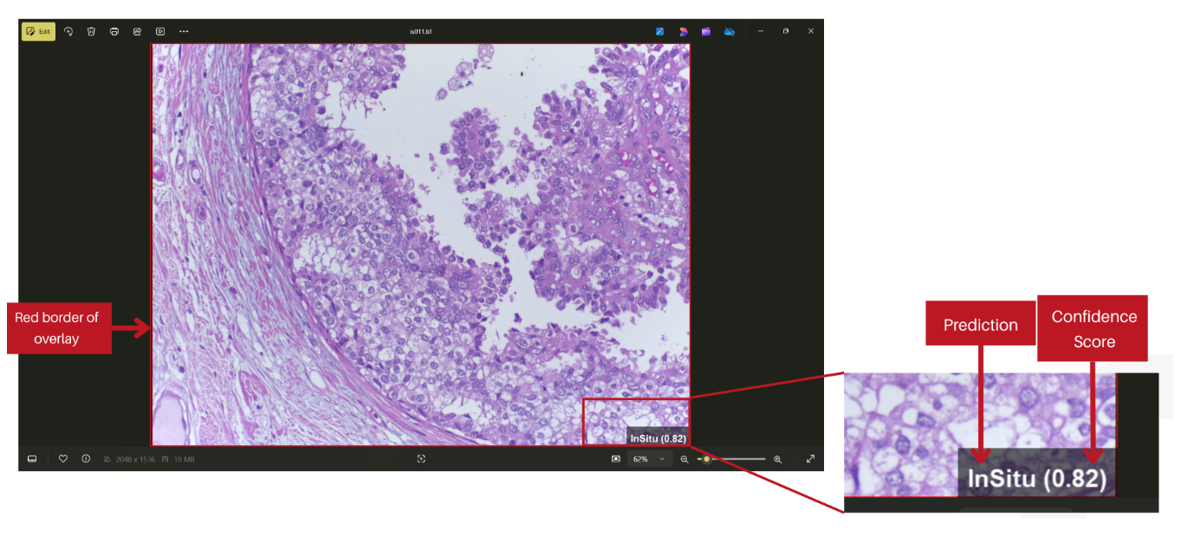The height and width of the screenshot is (543, 1181).
Task: Check OneDrive backup status
Action: click(730, 31)
